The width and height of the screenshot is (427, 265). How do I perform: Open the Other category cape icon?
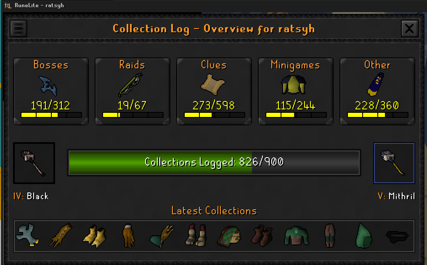[376, 85]
